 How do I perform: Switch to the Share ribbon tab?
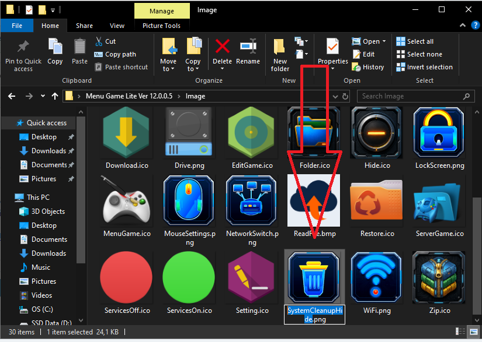84,26
